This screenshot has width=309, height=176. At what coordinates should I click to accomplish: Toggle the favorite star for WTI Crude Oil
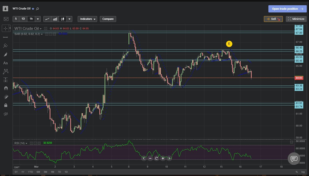(33, 9)
